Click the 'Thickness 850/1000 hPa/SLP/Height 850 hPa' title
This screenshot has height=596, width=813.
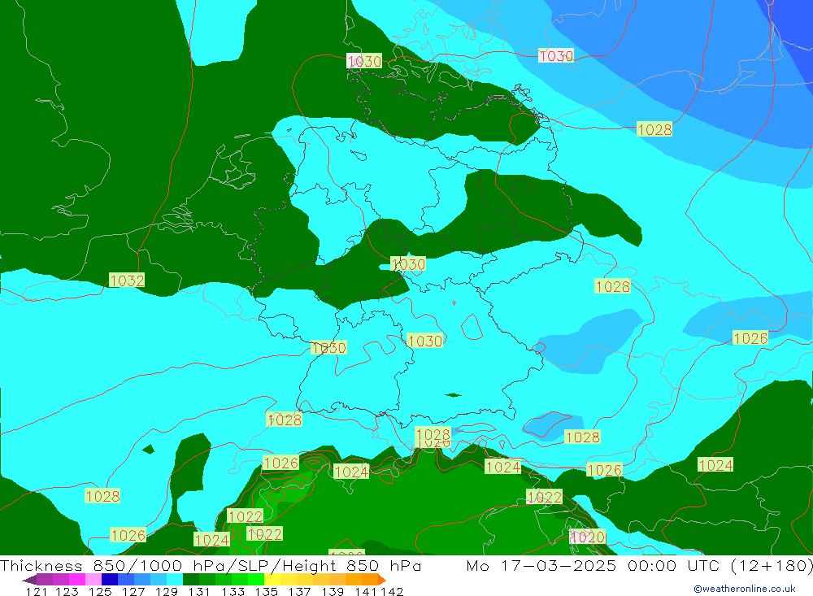coord(211,565)
